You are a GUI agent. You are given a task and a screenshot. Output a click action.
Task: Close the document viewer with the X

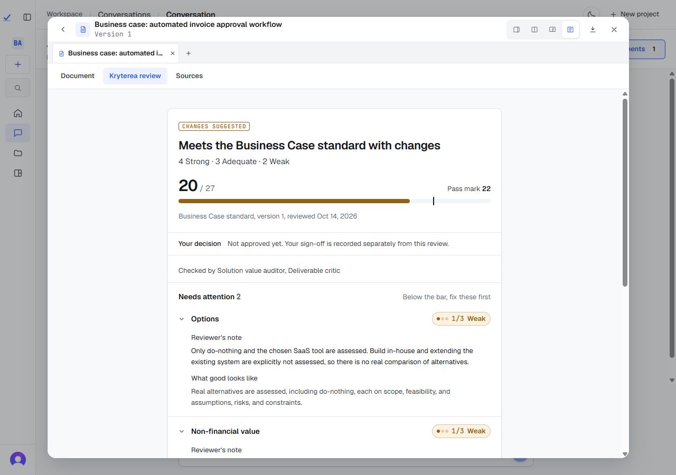(614, 30)
